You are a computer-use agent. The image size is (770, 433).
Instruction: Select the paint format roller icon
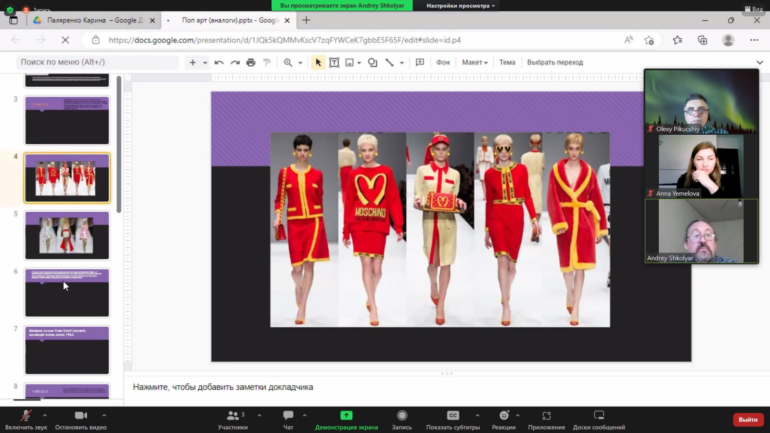[267, 62]
